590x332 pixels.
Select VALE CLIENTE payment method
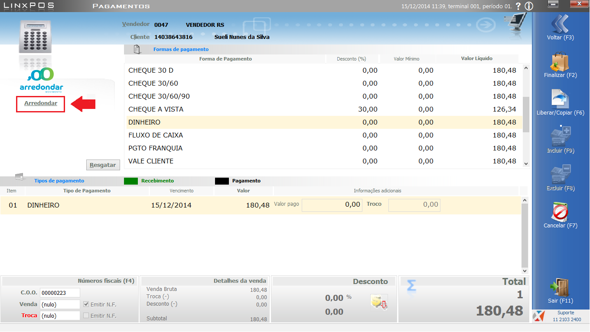pos(324,161)
